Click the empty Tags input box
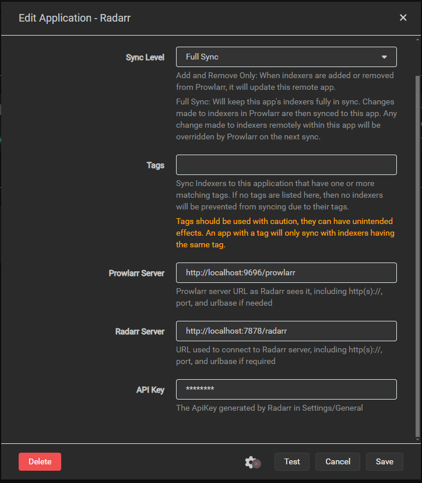 pos(286,164)
